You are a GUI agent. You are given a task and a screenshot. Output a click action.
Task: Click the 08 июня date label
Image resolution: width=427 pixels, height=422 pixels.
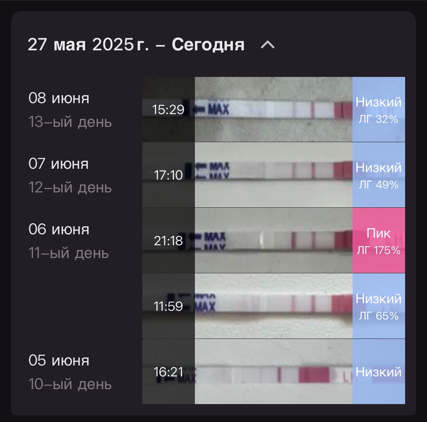tap(59, 98)
